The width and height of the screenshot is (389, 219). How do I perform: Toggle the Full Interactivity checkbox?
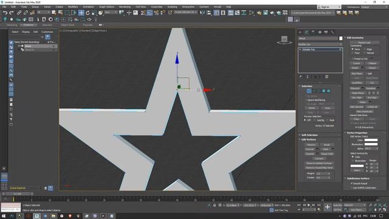(x=356, y=127)
